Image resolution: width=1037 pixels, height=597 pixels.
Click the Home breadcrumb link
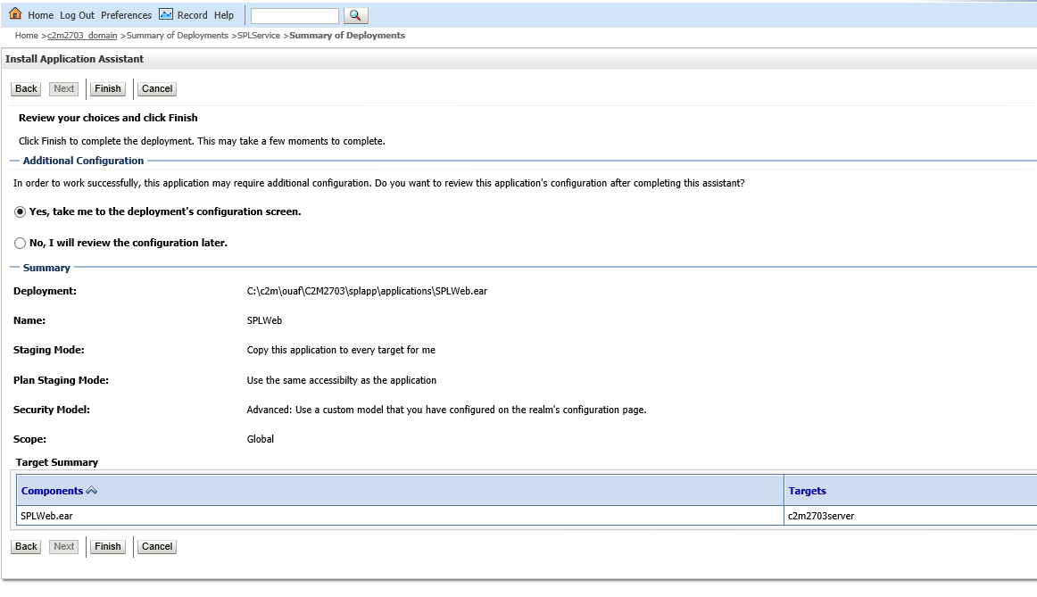tap(27, 36)
